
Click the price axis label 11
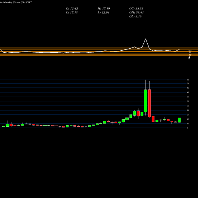pos(188,124)
